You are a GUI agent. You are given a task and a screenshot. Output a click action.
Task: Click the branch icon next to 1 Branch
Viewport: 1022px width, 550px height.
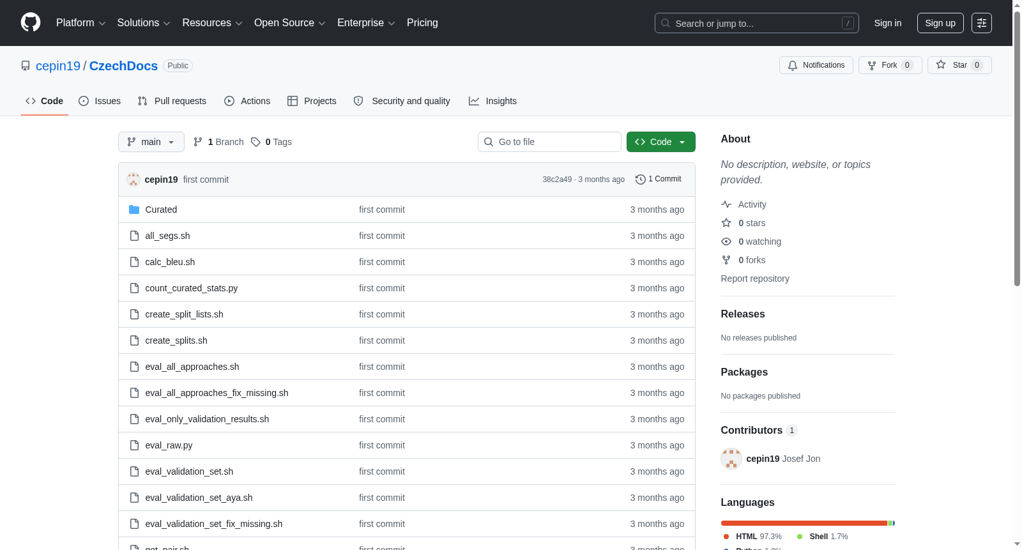(x=198, y=142)
